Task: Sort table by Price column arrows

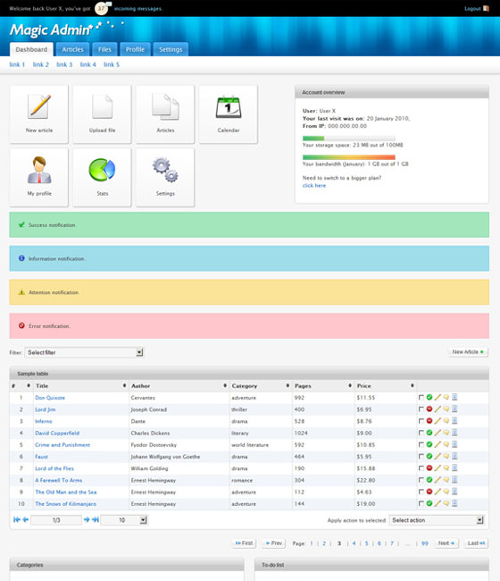Action: pyautogui.click(x=412, y=386)
